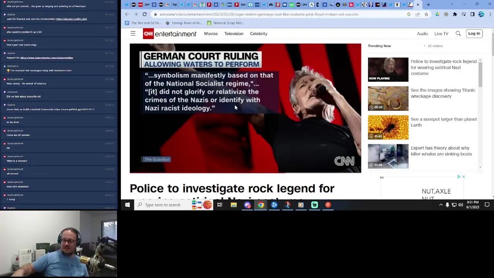
Task: Play the sunspot video thumbnail
Action: pos(388,127)
